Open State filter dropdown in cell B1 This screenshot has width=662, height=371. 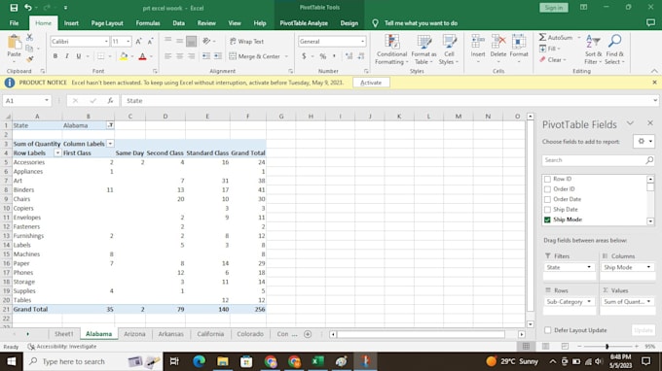(x=110, y=125)
